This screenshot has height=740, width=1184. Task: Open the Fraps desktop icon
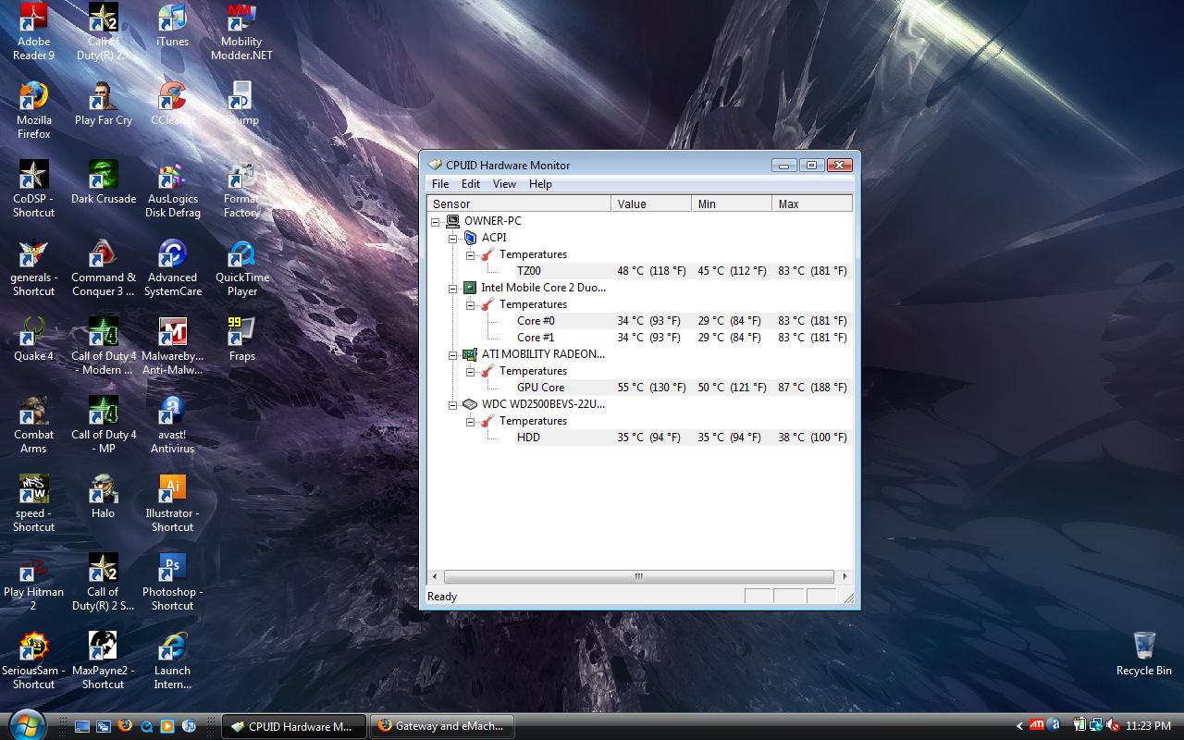click(241, 340)
